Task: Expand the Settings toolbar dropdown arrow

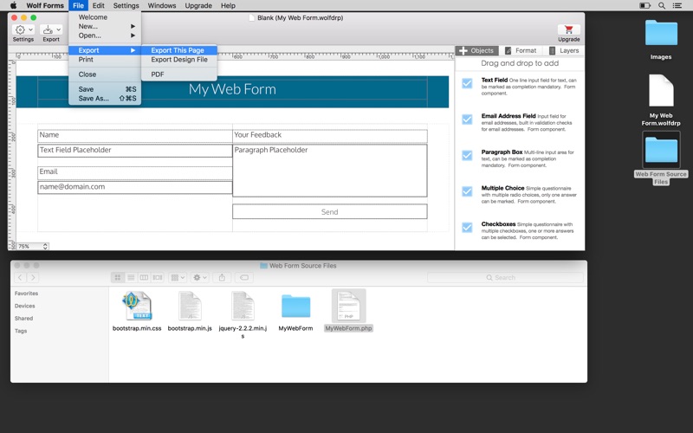Action: (31, 29)
